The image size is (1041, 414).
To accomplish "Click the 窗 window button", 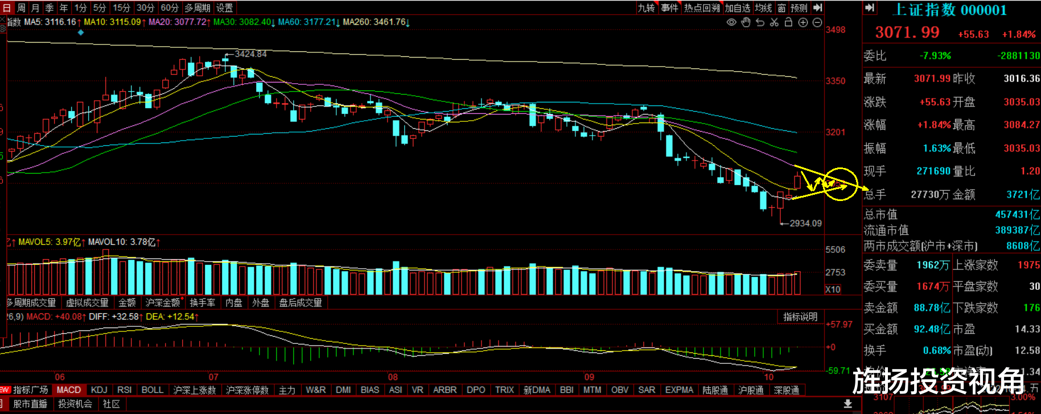I will 781,7.
